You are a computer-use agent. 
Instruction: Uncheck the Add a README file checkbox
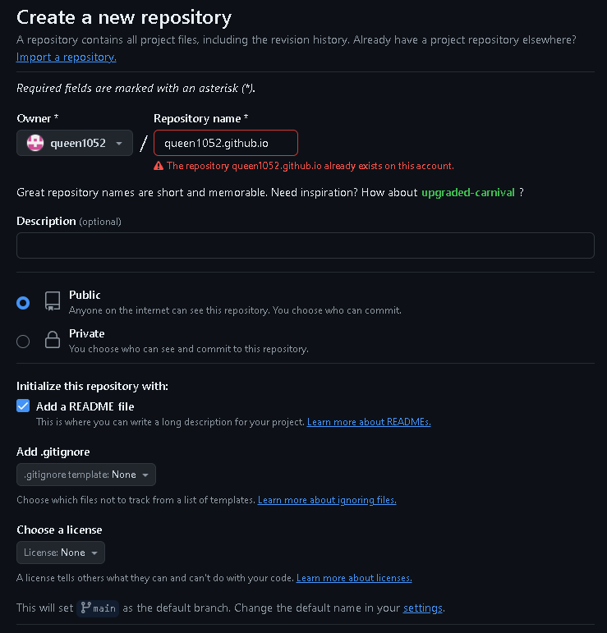click(23, 406)
